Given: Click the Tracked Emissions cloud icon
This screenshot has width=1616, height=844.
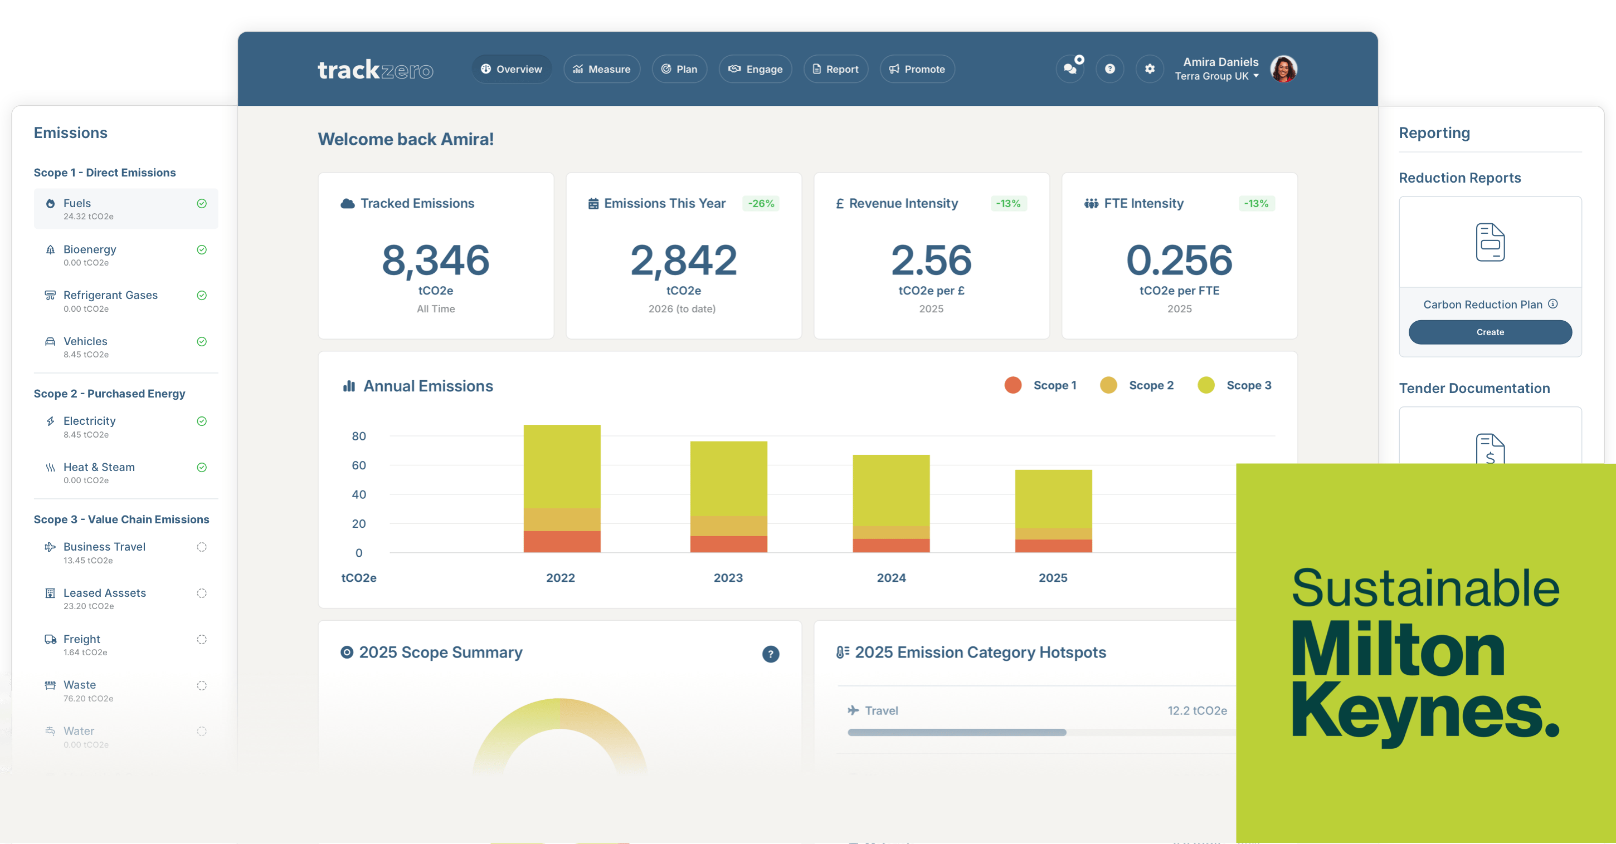Looking at the screenshot, I should [348, 204].
